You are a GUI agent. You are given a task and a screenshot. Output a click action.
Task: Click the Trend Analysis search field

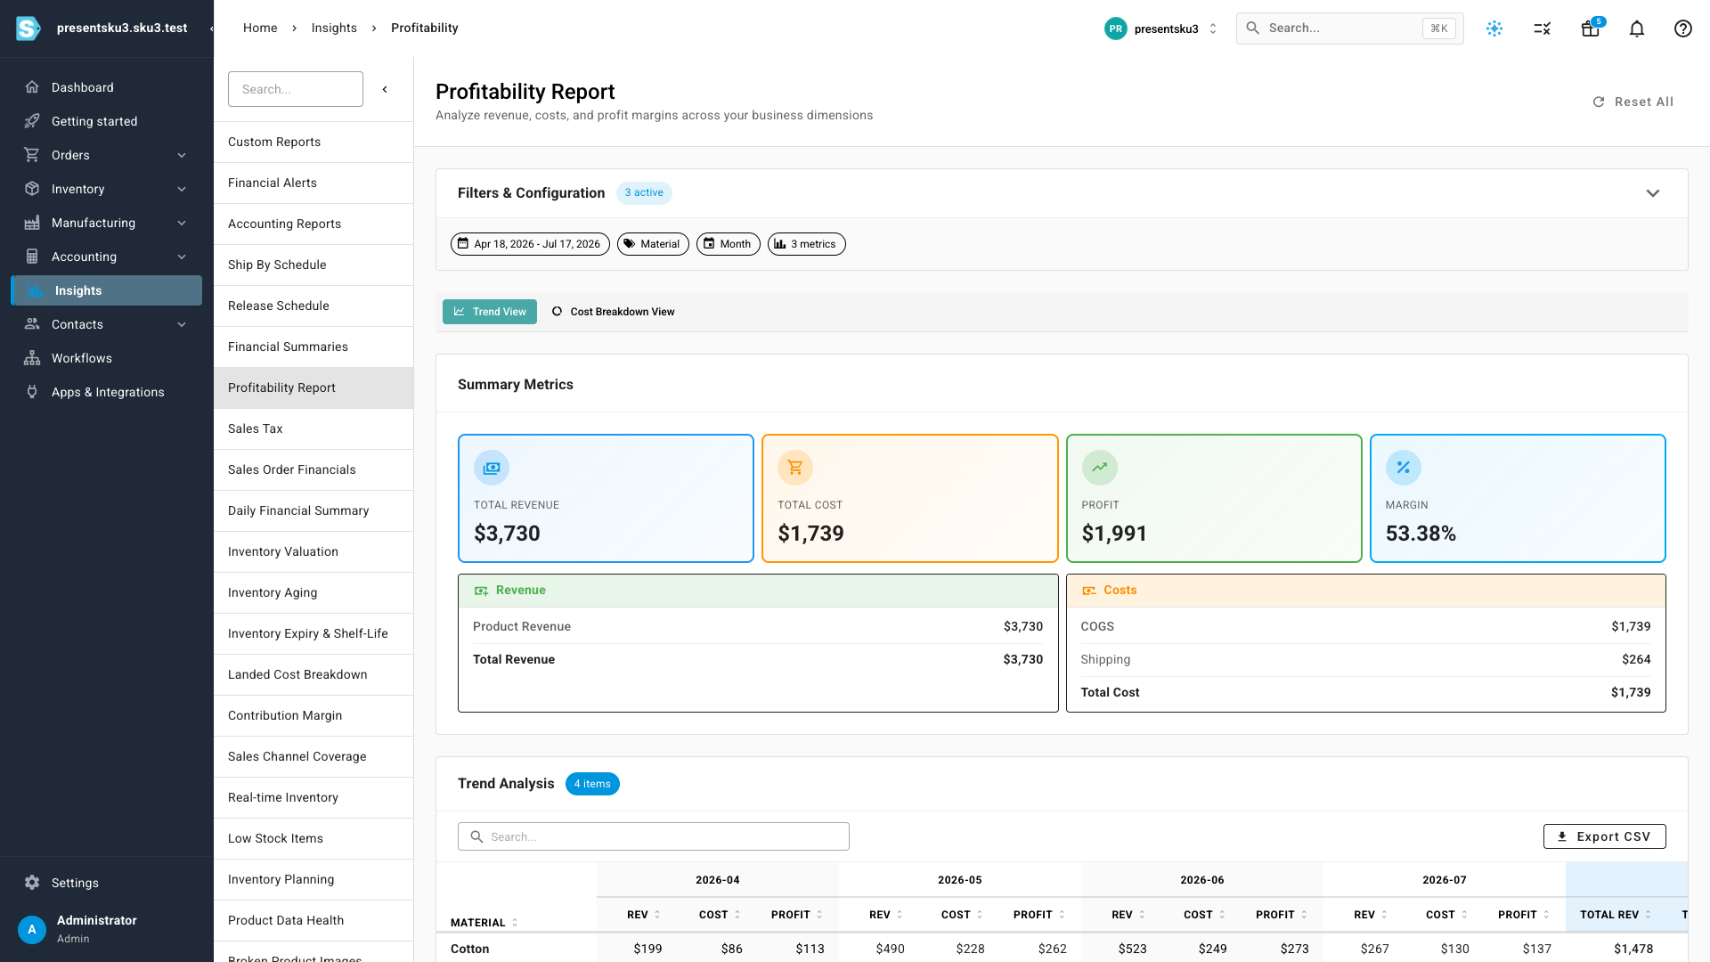pyautogui.click(x=653, y=836)
